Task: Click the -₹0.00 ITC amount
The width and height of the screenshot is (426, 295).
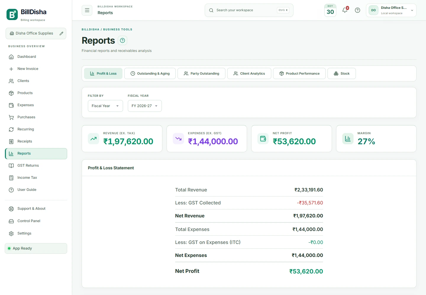Action: point(316,242)
